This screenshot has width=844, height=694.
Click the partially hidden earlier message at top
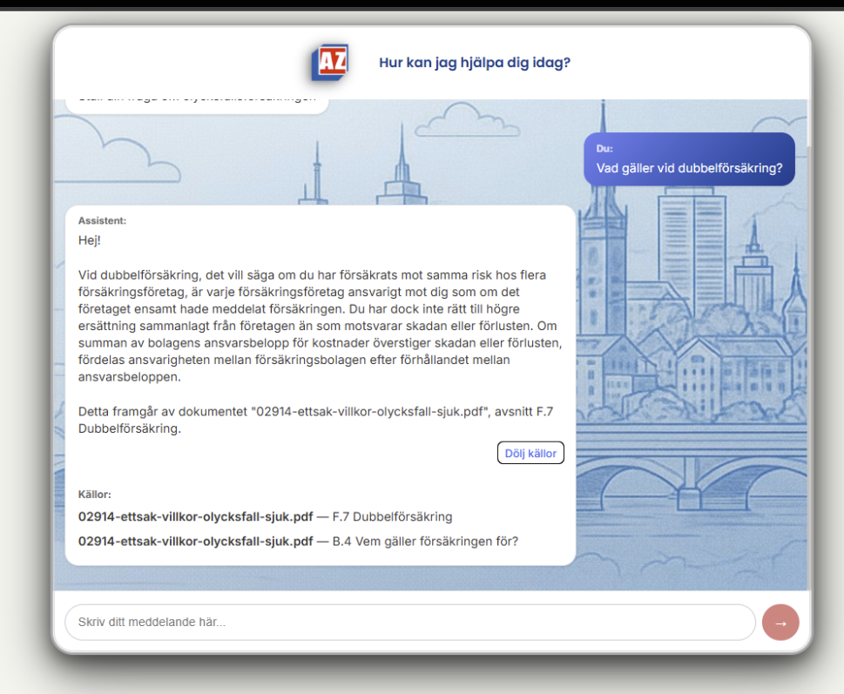tap(197, 102)
